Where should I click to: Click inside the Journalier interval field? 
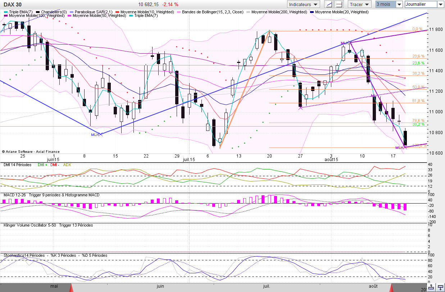tap(421, 4)
